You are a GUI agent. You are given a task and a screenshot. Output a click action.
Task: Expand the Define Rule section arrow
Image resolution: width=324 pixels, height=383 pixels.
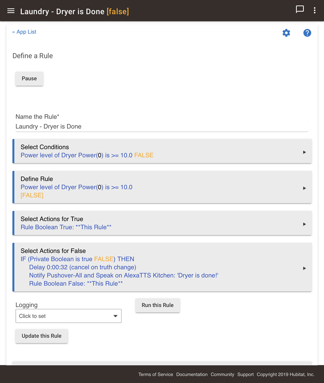tap(305, 188)
